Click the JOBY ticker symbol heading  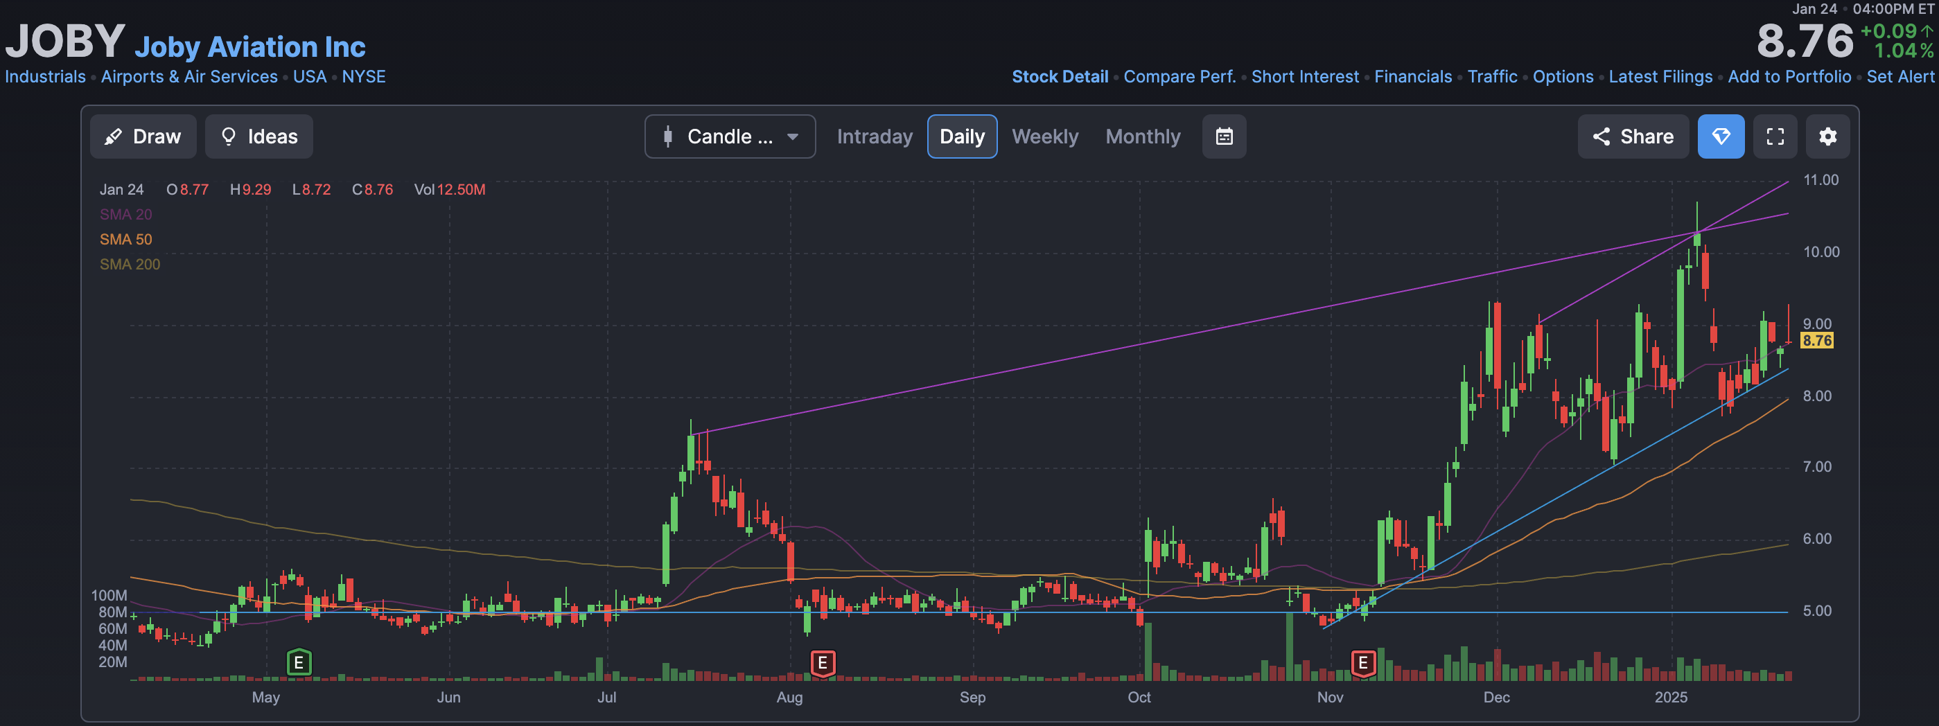(64, 42)
